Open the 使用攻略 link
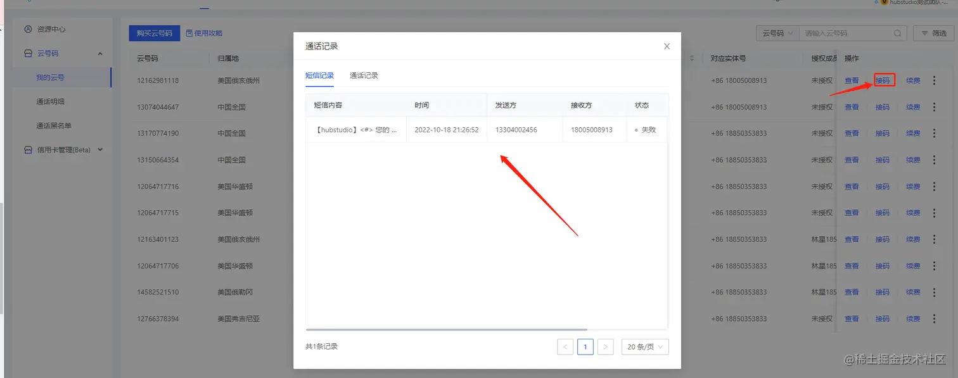This screenshot has height=378, width=958. pos(204,33)
